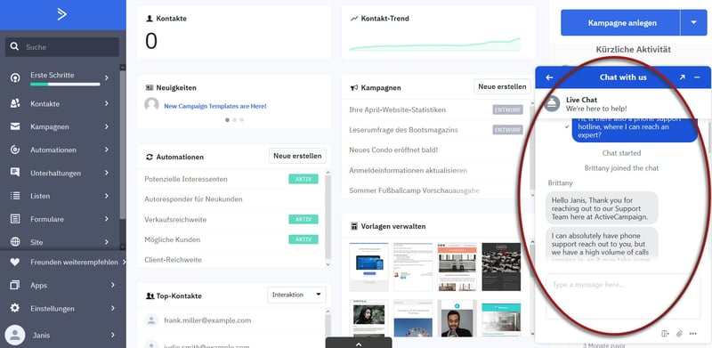Open Mögliche Kunden automation
The height and width of the screenshot is (348, 712).
[x=172, y=239]
